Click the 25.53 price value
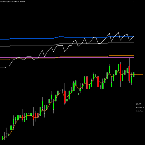The width and height of the screenshot is (145, 145). [138, 104]
